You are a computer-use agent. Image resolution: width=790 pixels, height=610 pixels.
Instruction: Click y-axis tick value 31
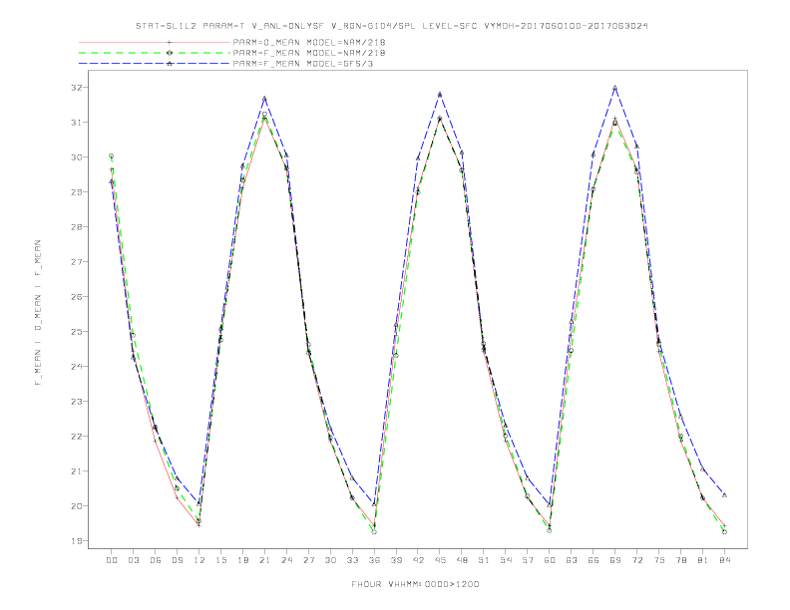click(x=77, y=123)
